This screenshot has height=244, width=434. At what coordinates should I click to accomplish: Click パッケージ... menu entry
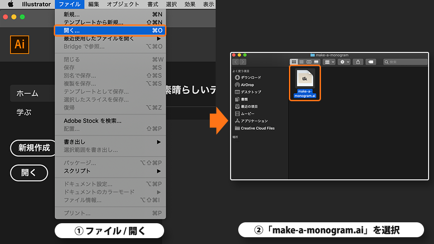point(110,163)
